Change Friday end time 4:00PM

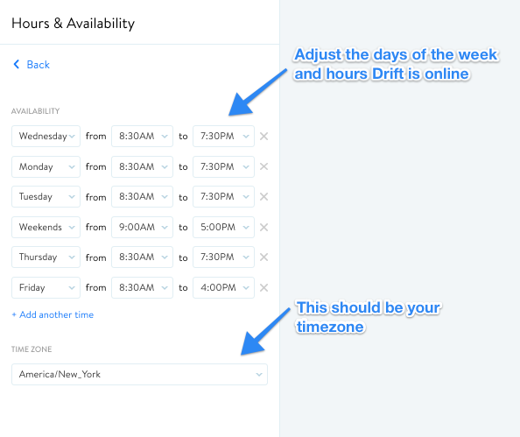click(x=223, y=287)
